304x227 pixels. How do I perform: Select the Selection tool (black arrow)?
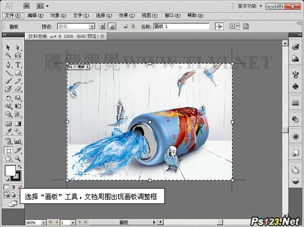[8, 47]
